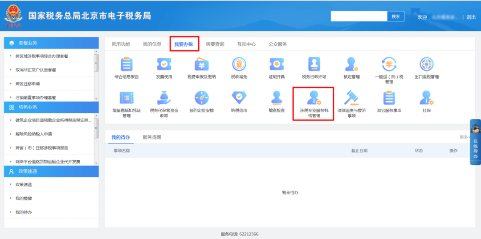Viewport: 481px width, 239px height.
Task: Select 我的待办 tab in lower panel
Action: tap(121, 137)
